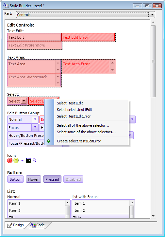The image size is (165, 237).
Task: Choose Select .test1Edit menu entry
Action: (x=70, y=103)
